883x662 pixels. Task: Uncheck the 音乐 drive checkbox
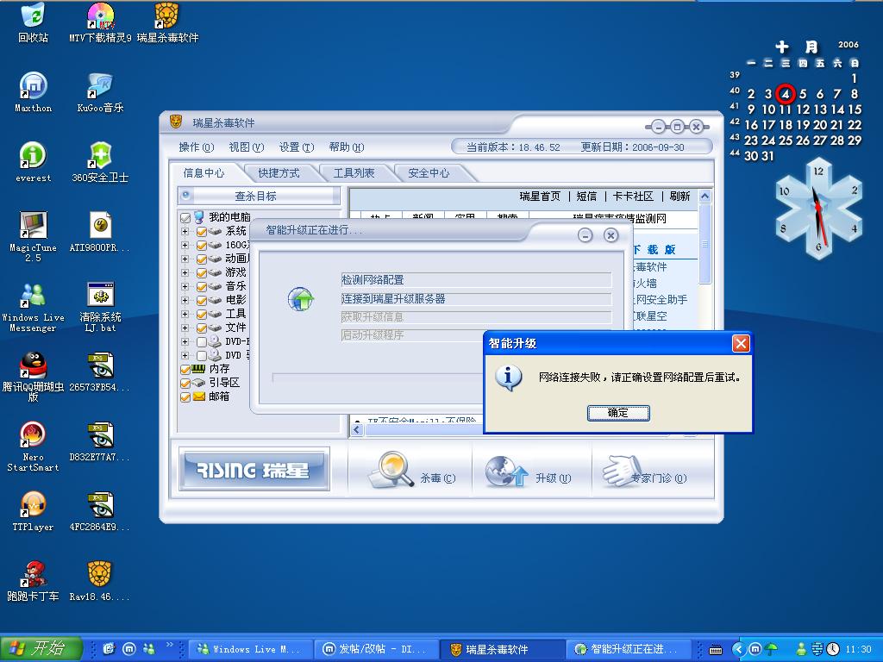202,286
